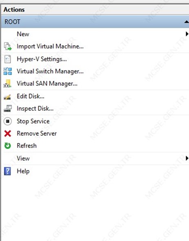
Task: Collapse the ROOT section arrow
Action: tap(187, 22)
